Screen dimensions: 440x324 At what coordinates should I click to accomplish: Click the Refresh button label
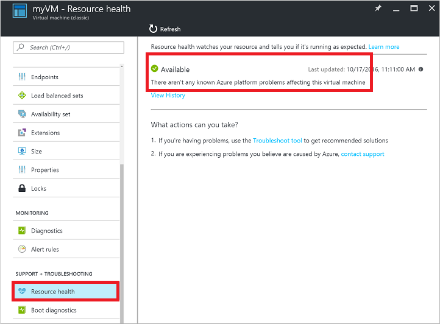(170, 29)
